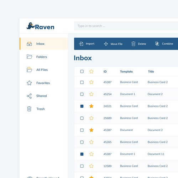The height and width of the screenshot is (178, 178).
Task: Click the Import file icon in the toolbar
Action: point(81,44)
